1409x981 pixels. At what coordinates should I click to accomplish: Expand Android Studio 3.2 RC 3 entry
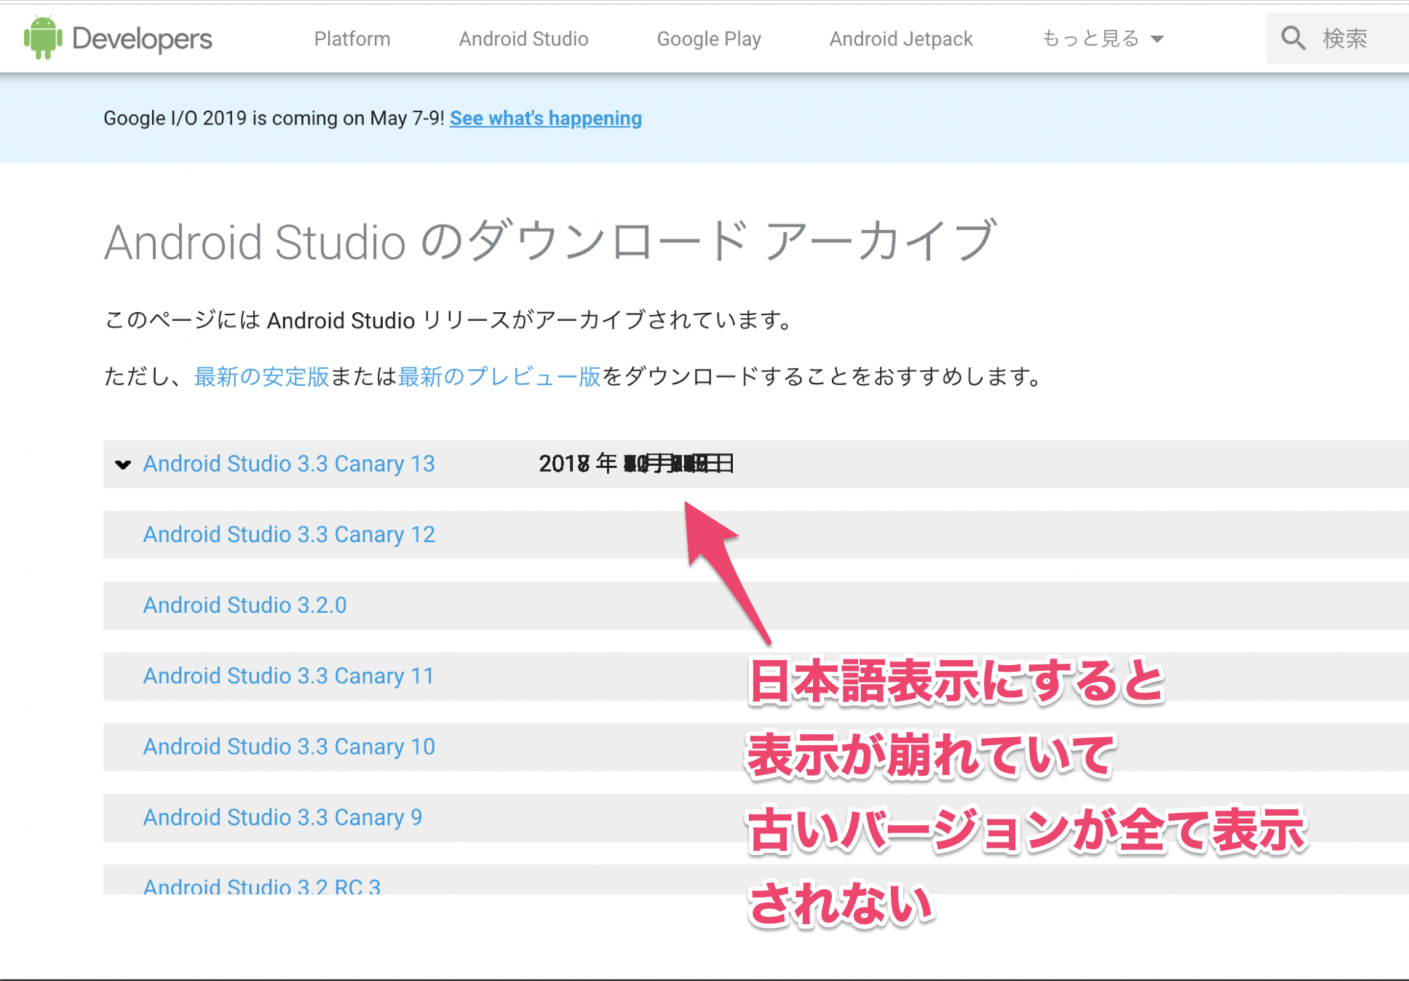[262, 885]
